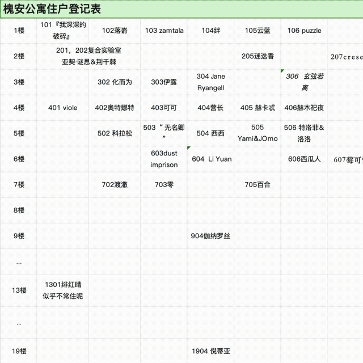The height and width of the screenshot is (363, 363).
Task: Click cell 103 zamtala
Action: point(164,31)
